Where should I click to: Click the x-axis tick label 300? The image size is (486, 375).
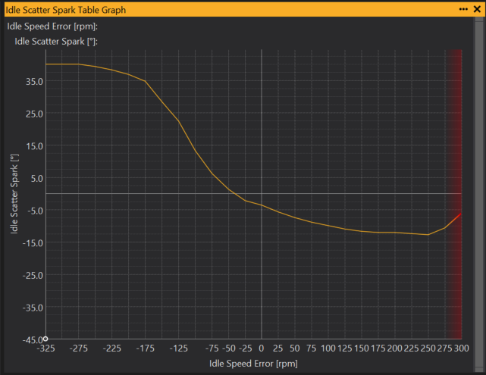pyautogui.click(x=462, y=348)
